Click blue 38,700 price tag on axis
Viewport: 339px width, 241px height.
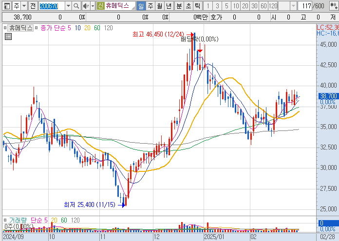[328, 96]
